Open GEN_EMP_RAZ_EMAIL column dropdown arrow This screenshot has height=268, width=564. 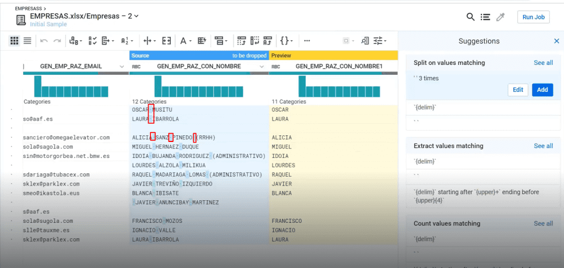[x=122, y=67]
